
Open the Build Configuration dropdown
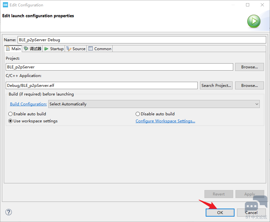tap(154, 104)
